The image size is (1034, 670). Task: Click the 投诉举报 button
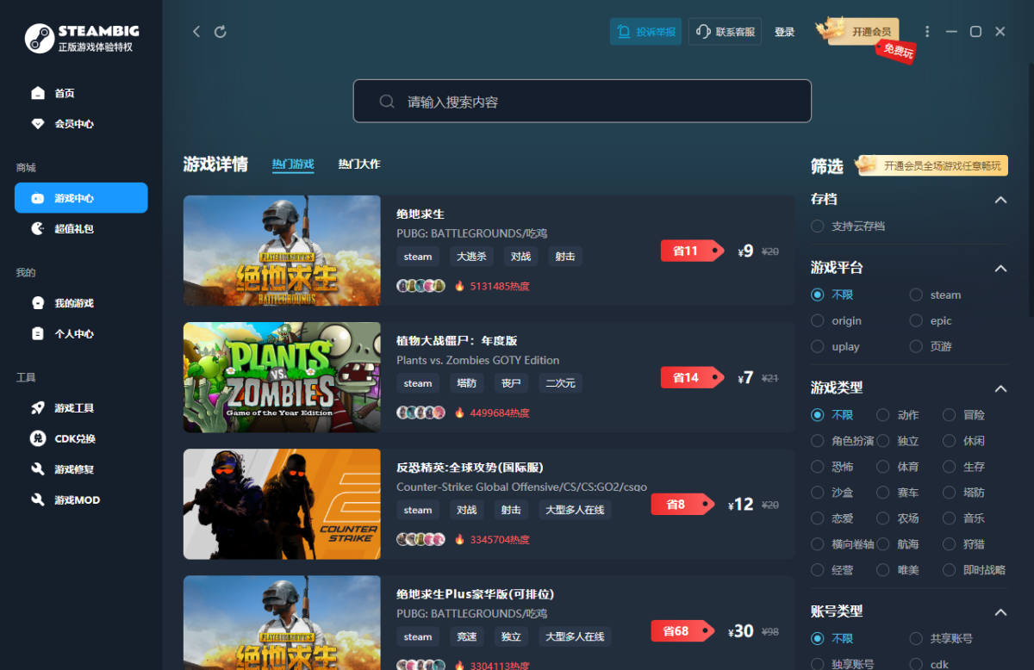[646, 32]
